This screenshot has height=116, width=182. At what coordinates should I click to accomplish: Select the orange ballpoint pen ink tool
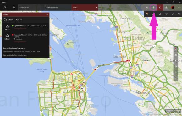click(147, 14)
